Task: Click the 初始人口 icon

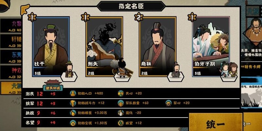Action: point(73,93)
